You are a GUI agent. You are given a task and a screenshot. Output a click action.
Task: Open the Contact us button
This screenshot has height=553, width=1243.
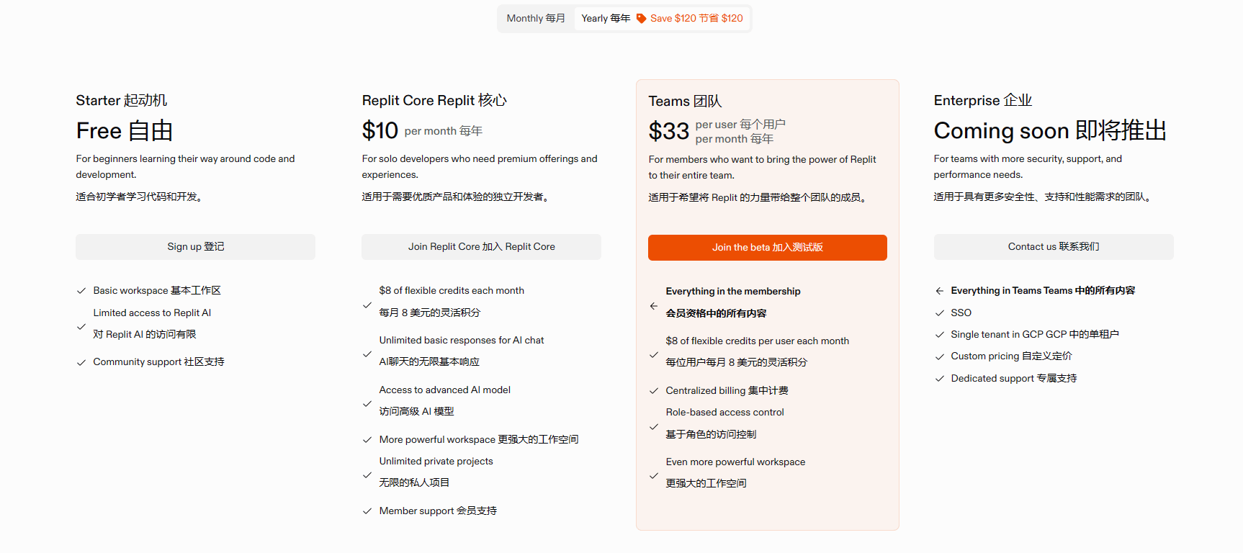coord(1053,247)
